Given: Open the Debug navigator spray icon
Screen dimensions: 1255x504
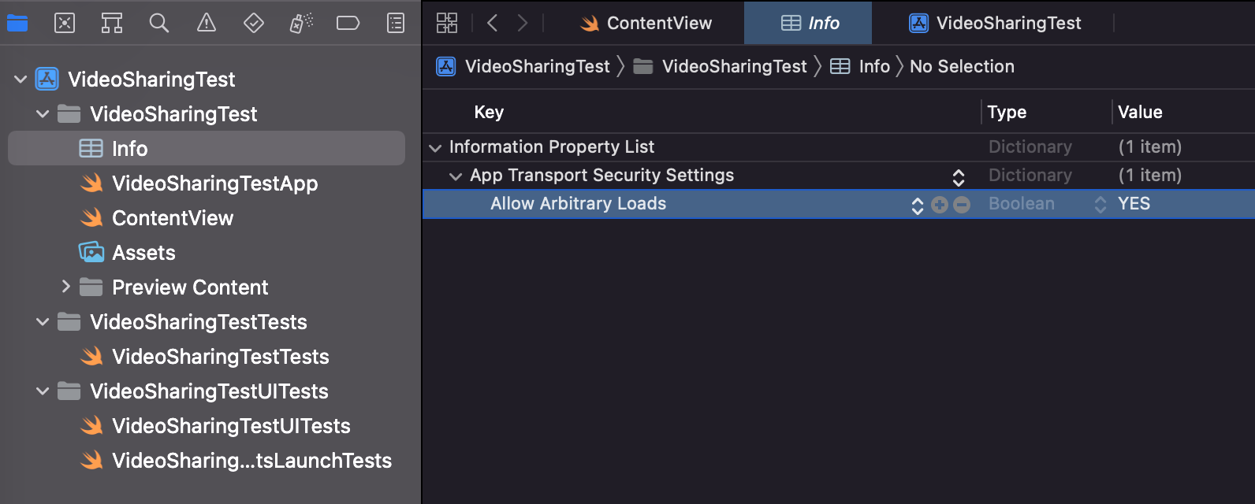Looking at the screenshot, I should pyautogui.click(x=301, y=23).
